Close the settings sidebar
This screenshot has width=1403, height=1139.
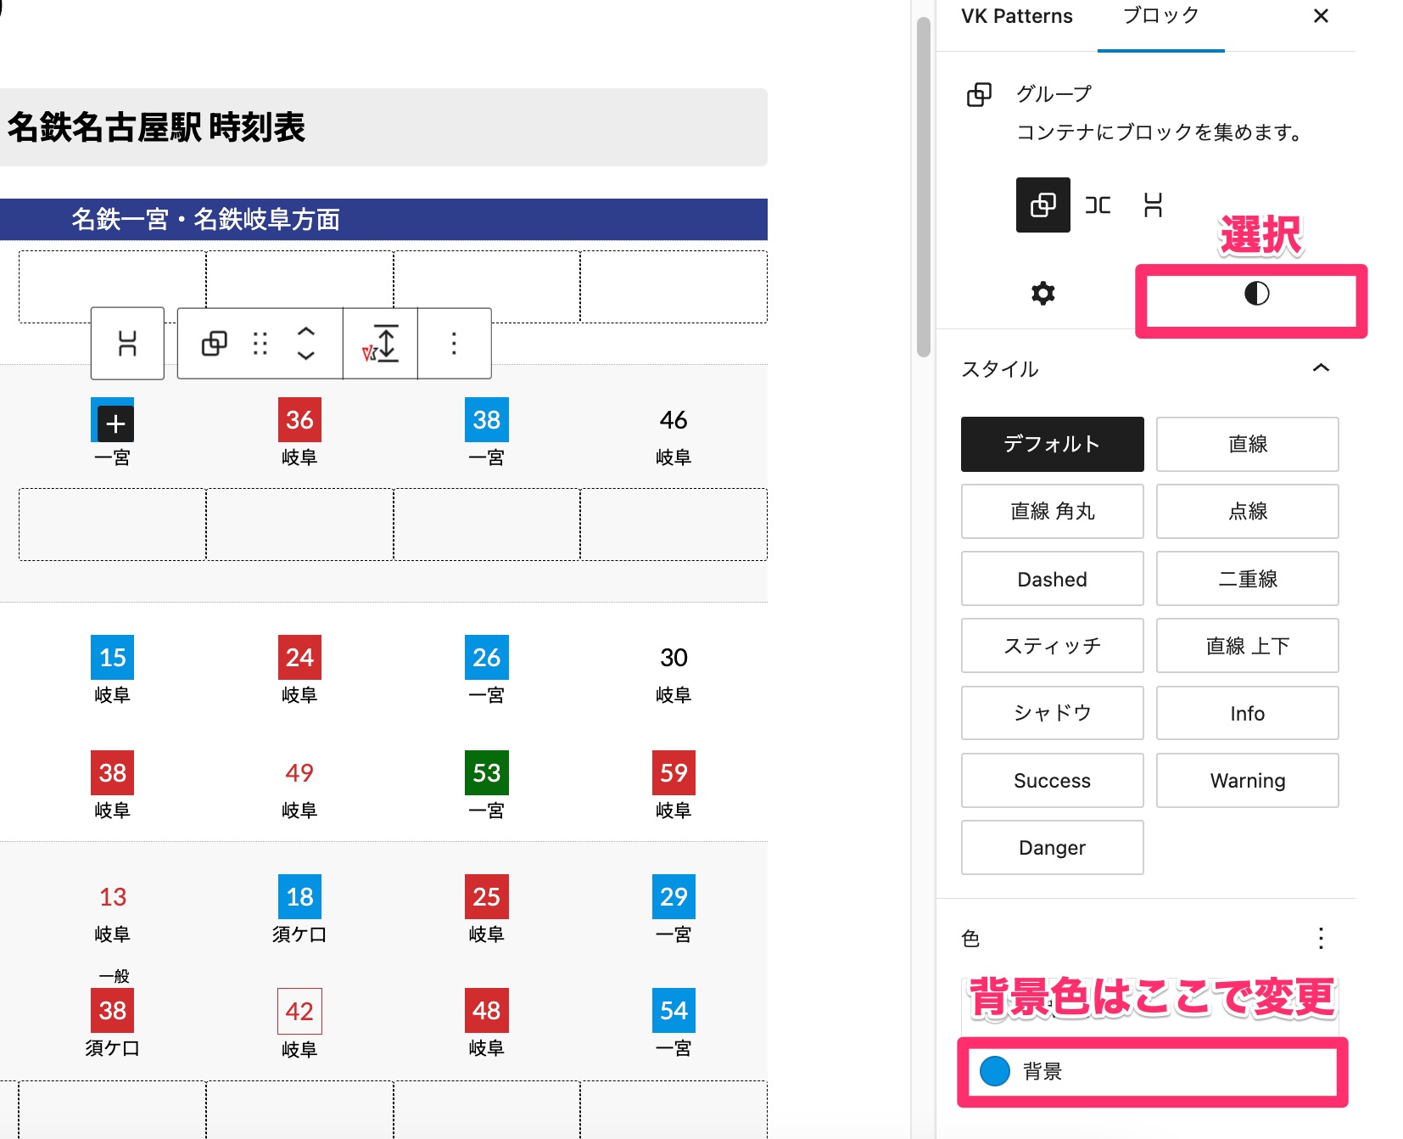(x=1321, y=16)
